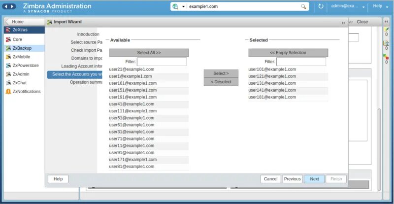Click the ZxMobile module icon
Viewport: 394px width, 204px height.
point(8,57)
